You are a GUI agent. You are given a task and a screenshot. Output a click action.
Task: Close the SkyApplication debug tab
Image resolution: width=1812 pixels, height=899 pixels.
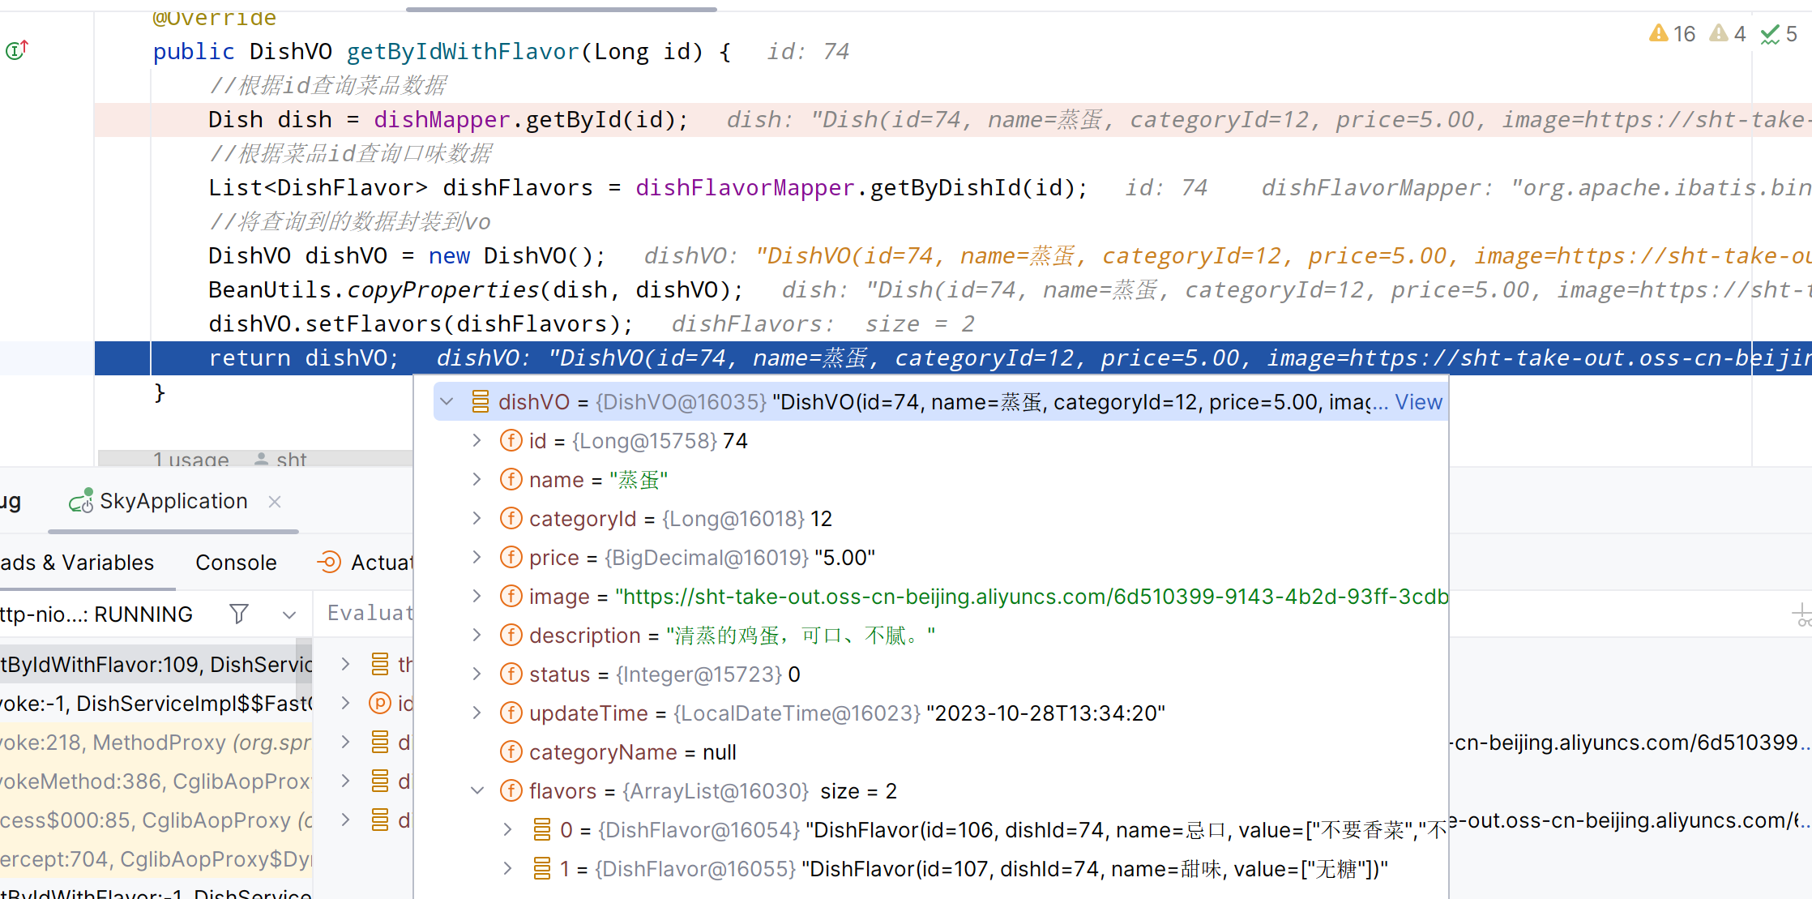tap(275, 502)
